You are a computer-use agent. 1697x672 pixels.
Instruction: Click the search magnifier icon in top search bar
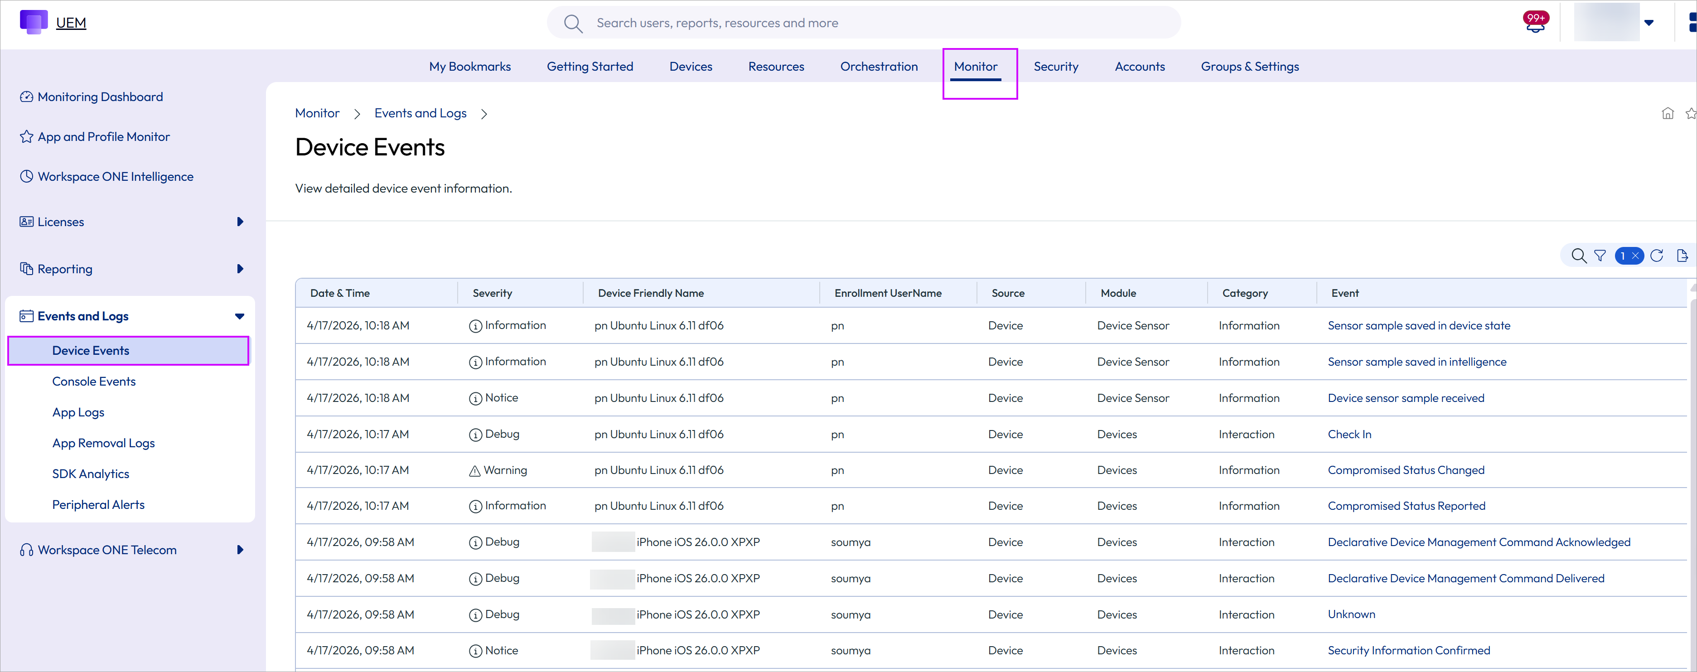point(573,24)
